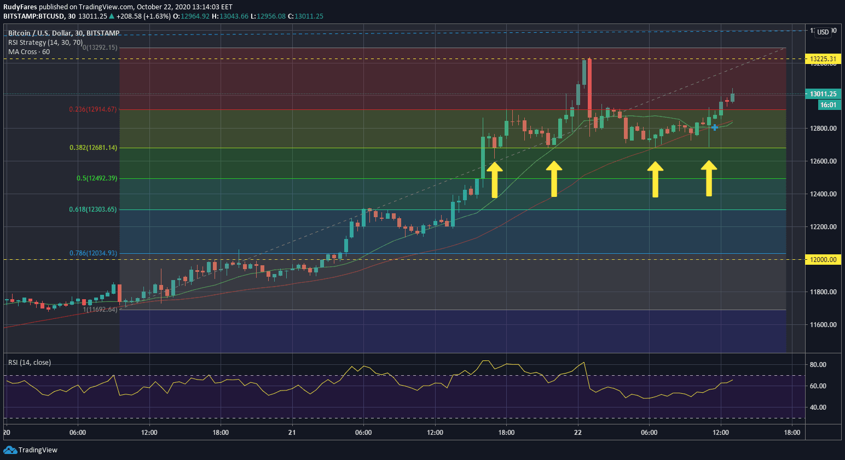Open the USD currency selector
This screenshot has height=460, width=845.
[823, 32]
